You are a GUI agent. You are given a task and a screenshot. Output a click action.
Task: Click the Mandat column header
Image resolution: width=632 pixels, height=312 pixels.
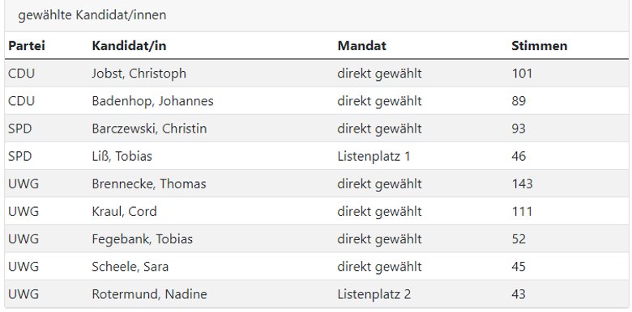tap(362, 46)
